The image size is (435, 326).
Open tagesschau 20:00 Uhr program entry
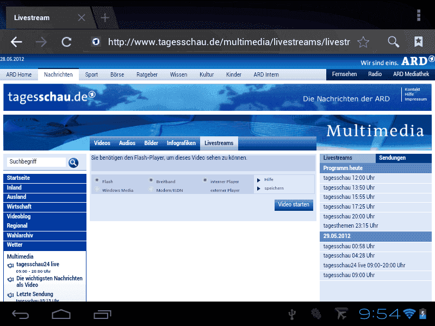coord(376,216)
